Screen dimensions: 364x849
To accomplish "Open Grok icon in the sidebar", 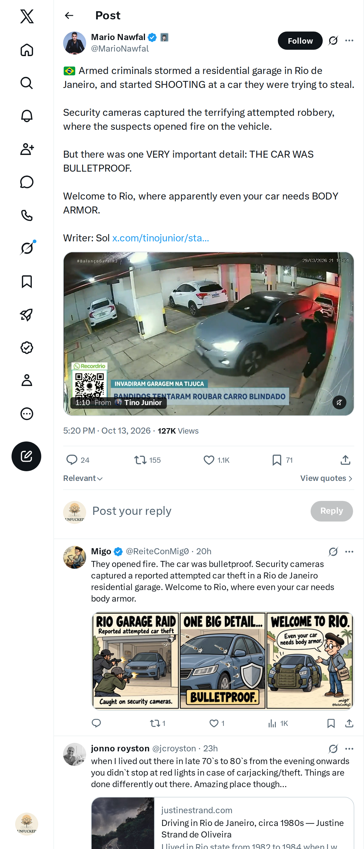I will point(27,248).
